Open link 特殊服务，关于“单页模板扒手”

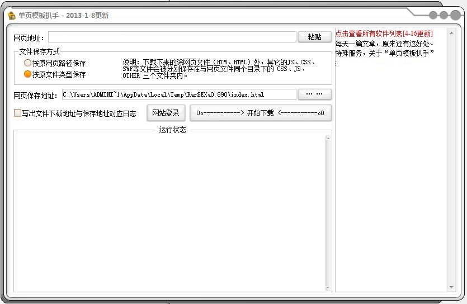[x=384, y=53]
